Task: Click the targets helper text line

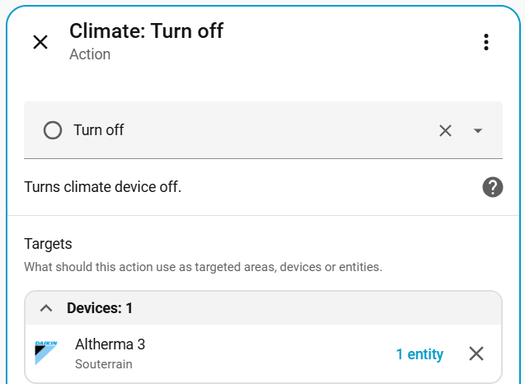Action: point(203,267)
